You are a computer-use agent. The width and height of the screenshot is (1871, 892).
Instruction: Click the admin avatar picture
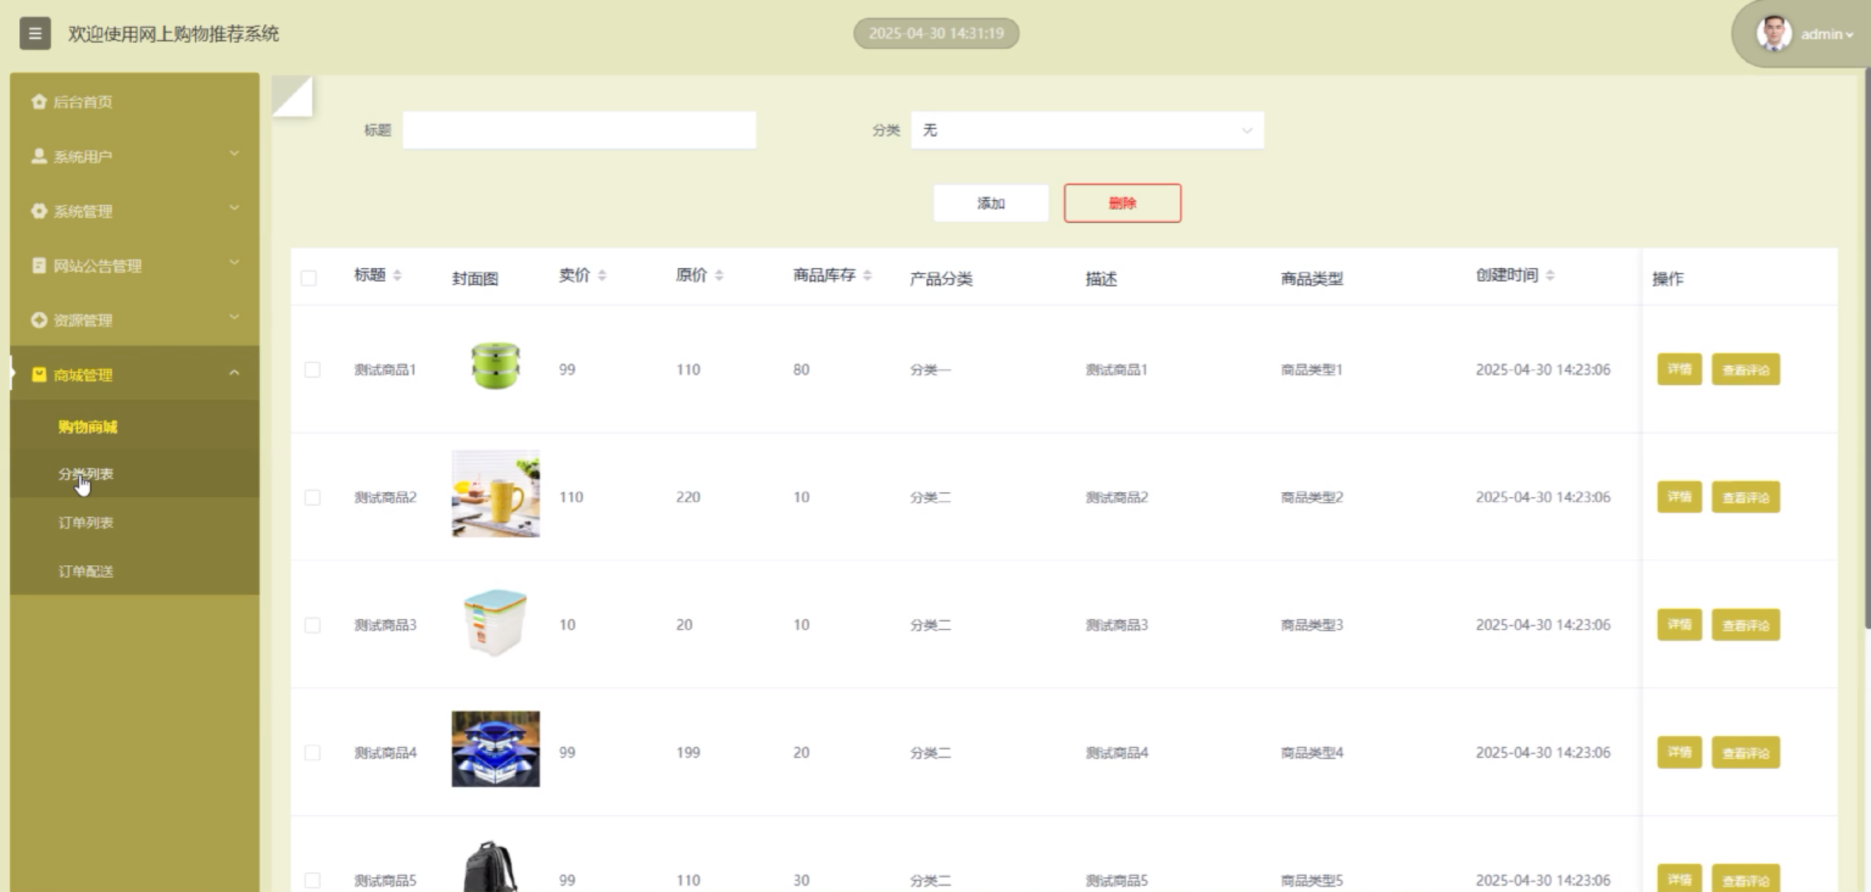tap(1773, 34)
